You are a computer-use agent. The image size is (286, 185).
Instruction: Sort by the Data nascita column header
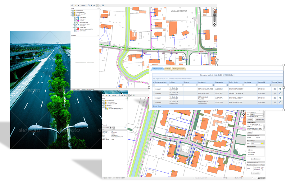221,82
